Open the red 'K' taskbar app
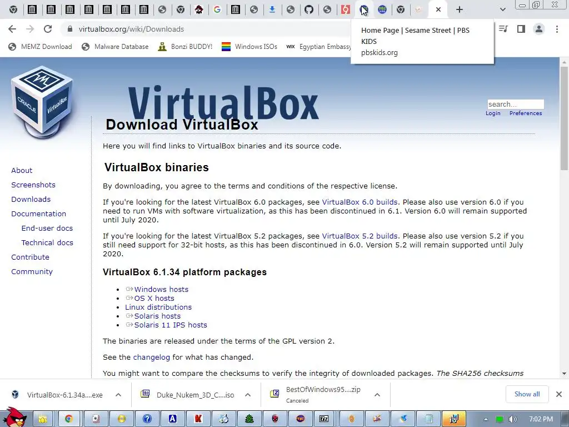Image resolution: width=569 pixels, height=427 pixels. (x=198, y=419)
